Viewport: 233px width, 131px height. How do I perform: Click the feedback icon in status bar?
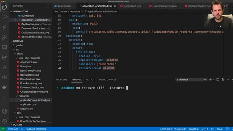click(x=227, y=129)
